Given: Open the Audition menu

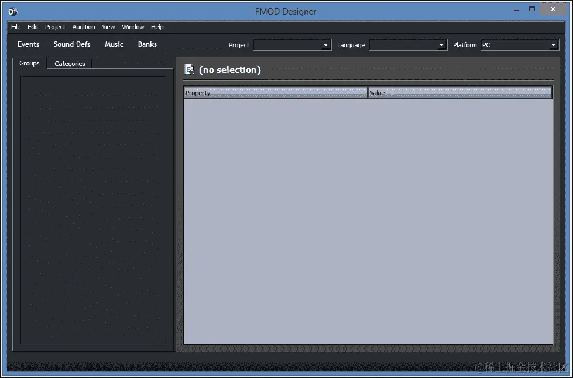Looking at the screenshot, I should tap(83, 27).
